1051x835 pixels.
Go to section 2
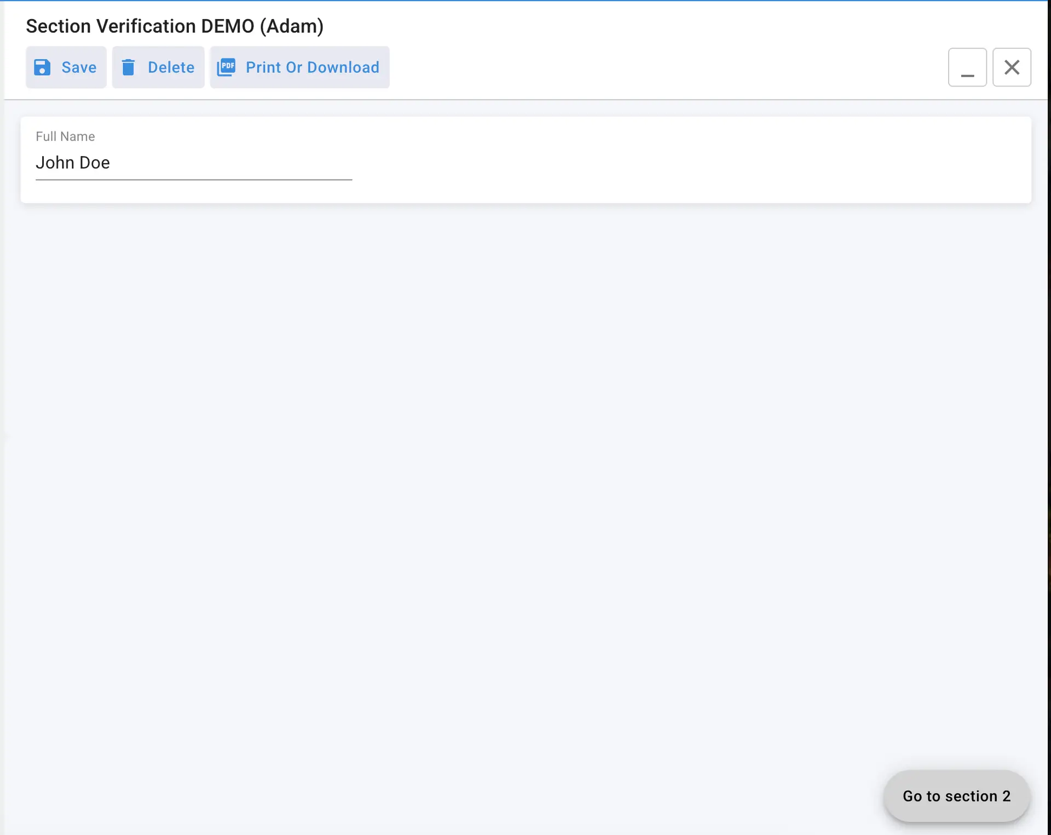(x=956, y=796)
